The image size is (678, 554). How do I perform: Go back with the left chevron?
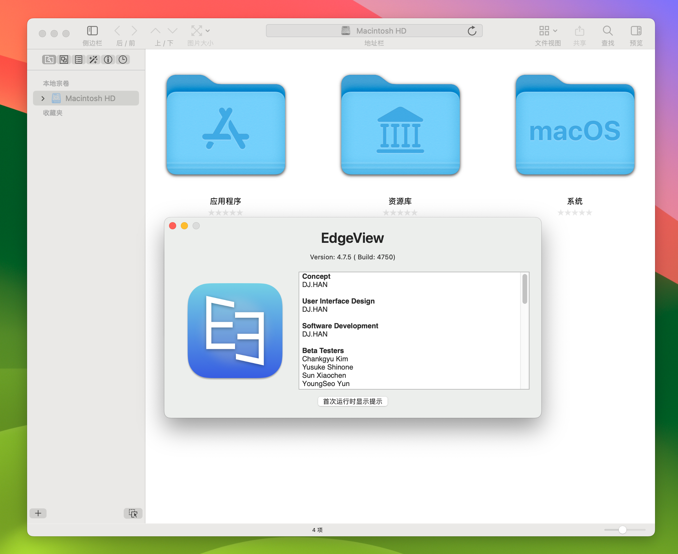point(117,31)
